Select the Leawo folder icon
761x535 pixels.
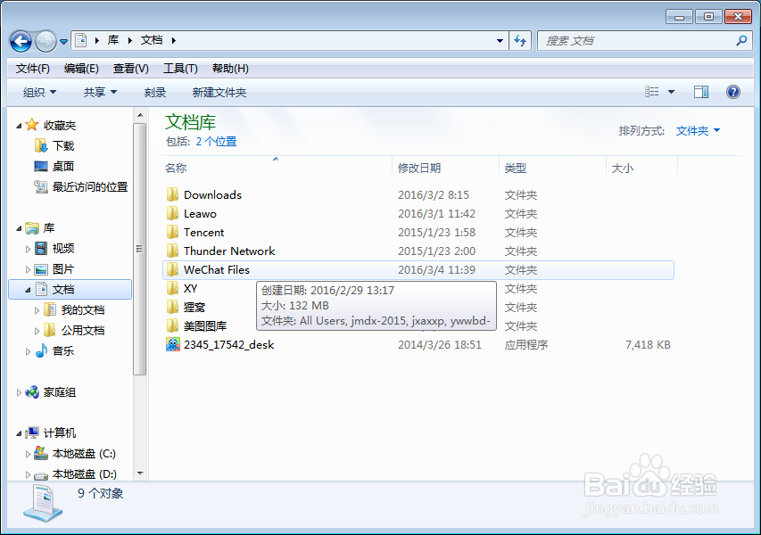click(x=172, y=213)
